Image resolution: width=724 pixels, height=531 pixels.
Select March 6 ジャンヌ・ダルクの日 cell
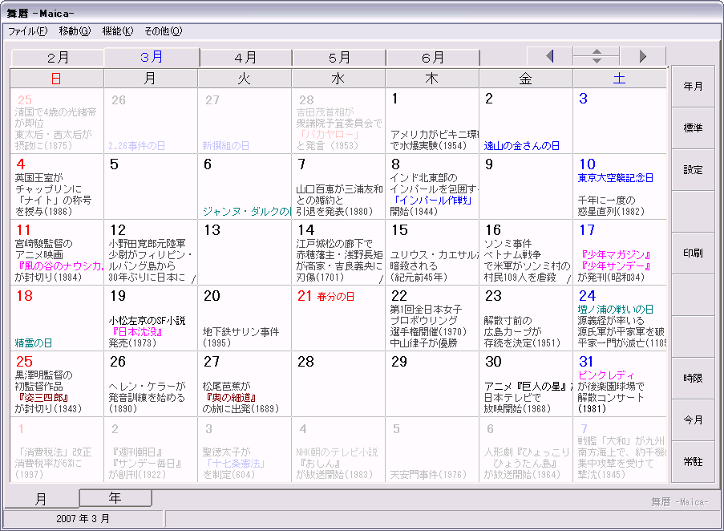pos(245,187)
